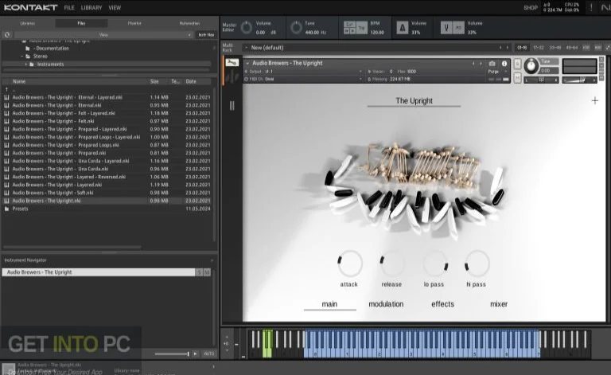This screenshot has width=611, height=375.
Task: Open the LIBRARY menu
Action: click(x=91, y=8)
